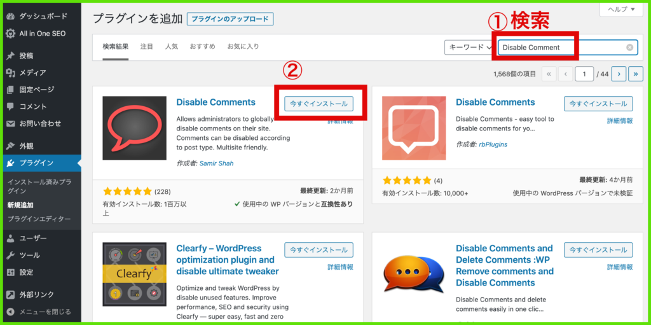Switch to the お気に入り tab
651x325 pixels.
[243, 46]
